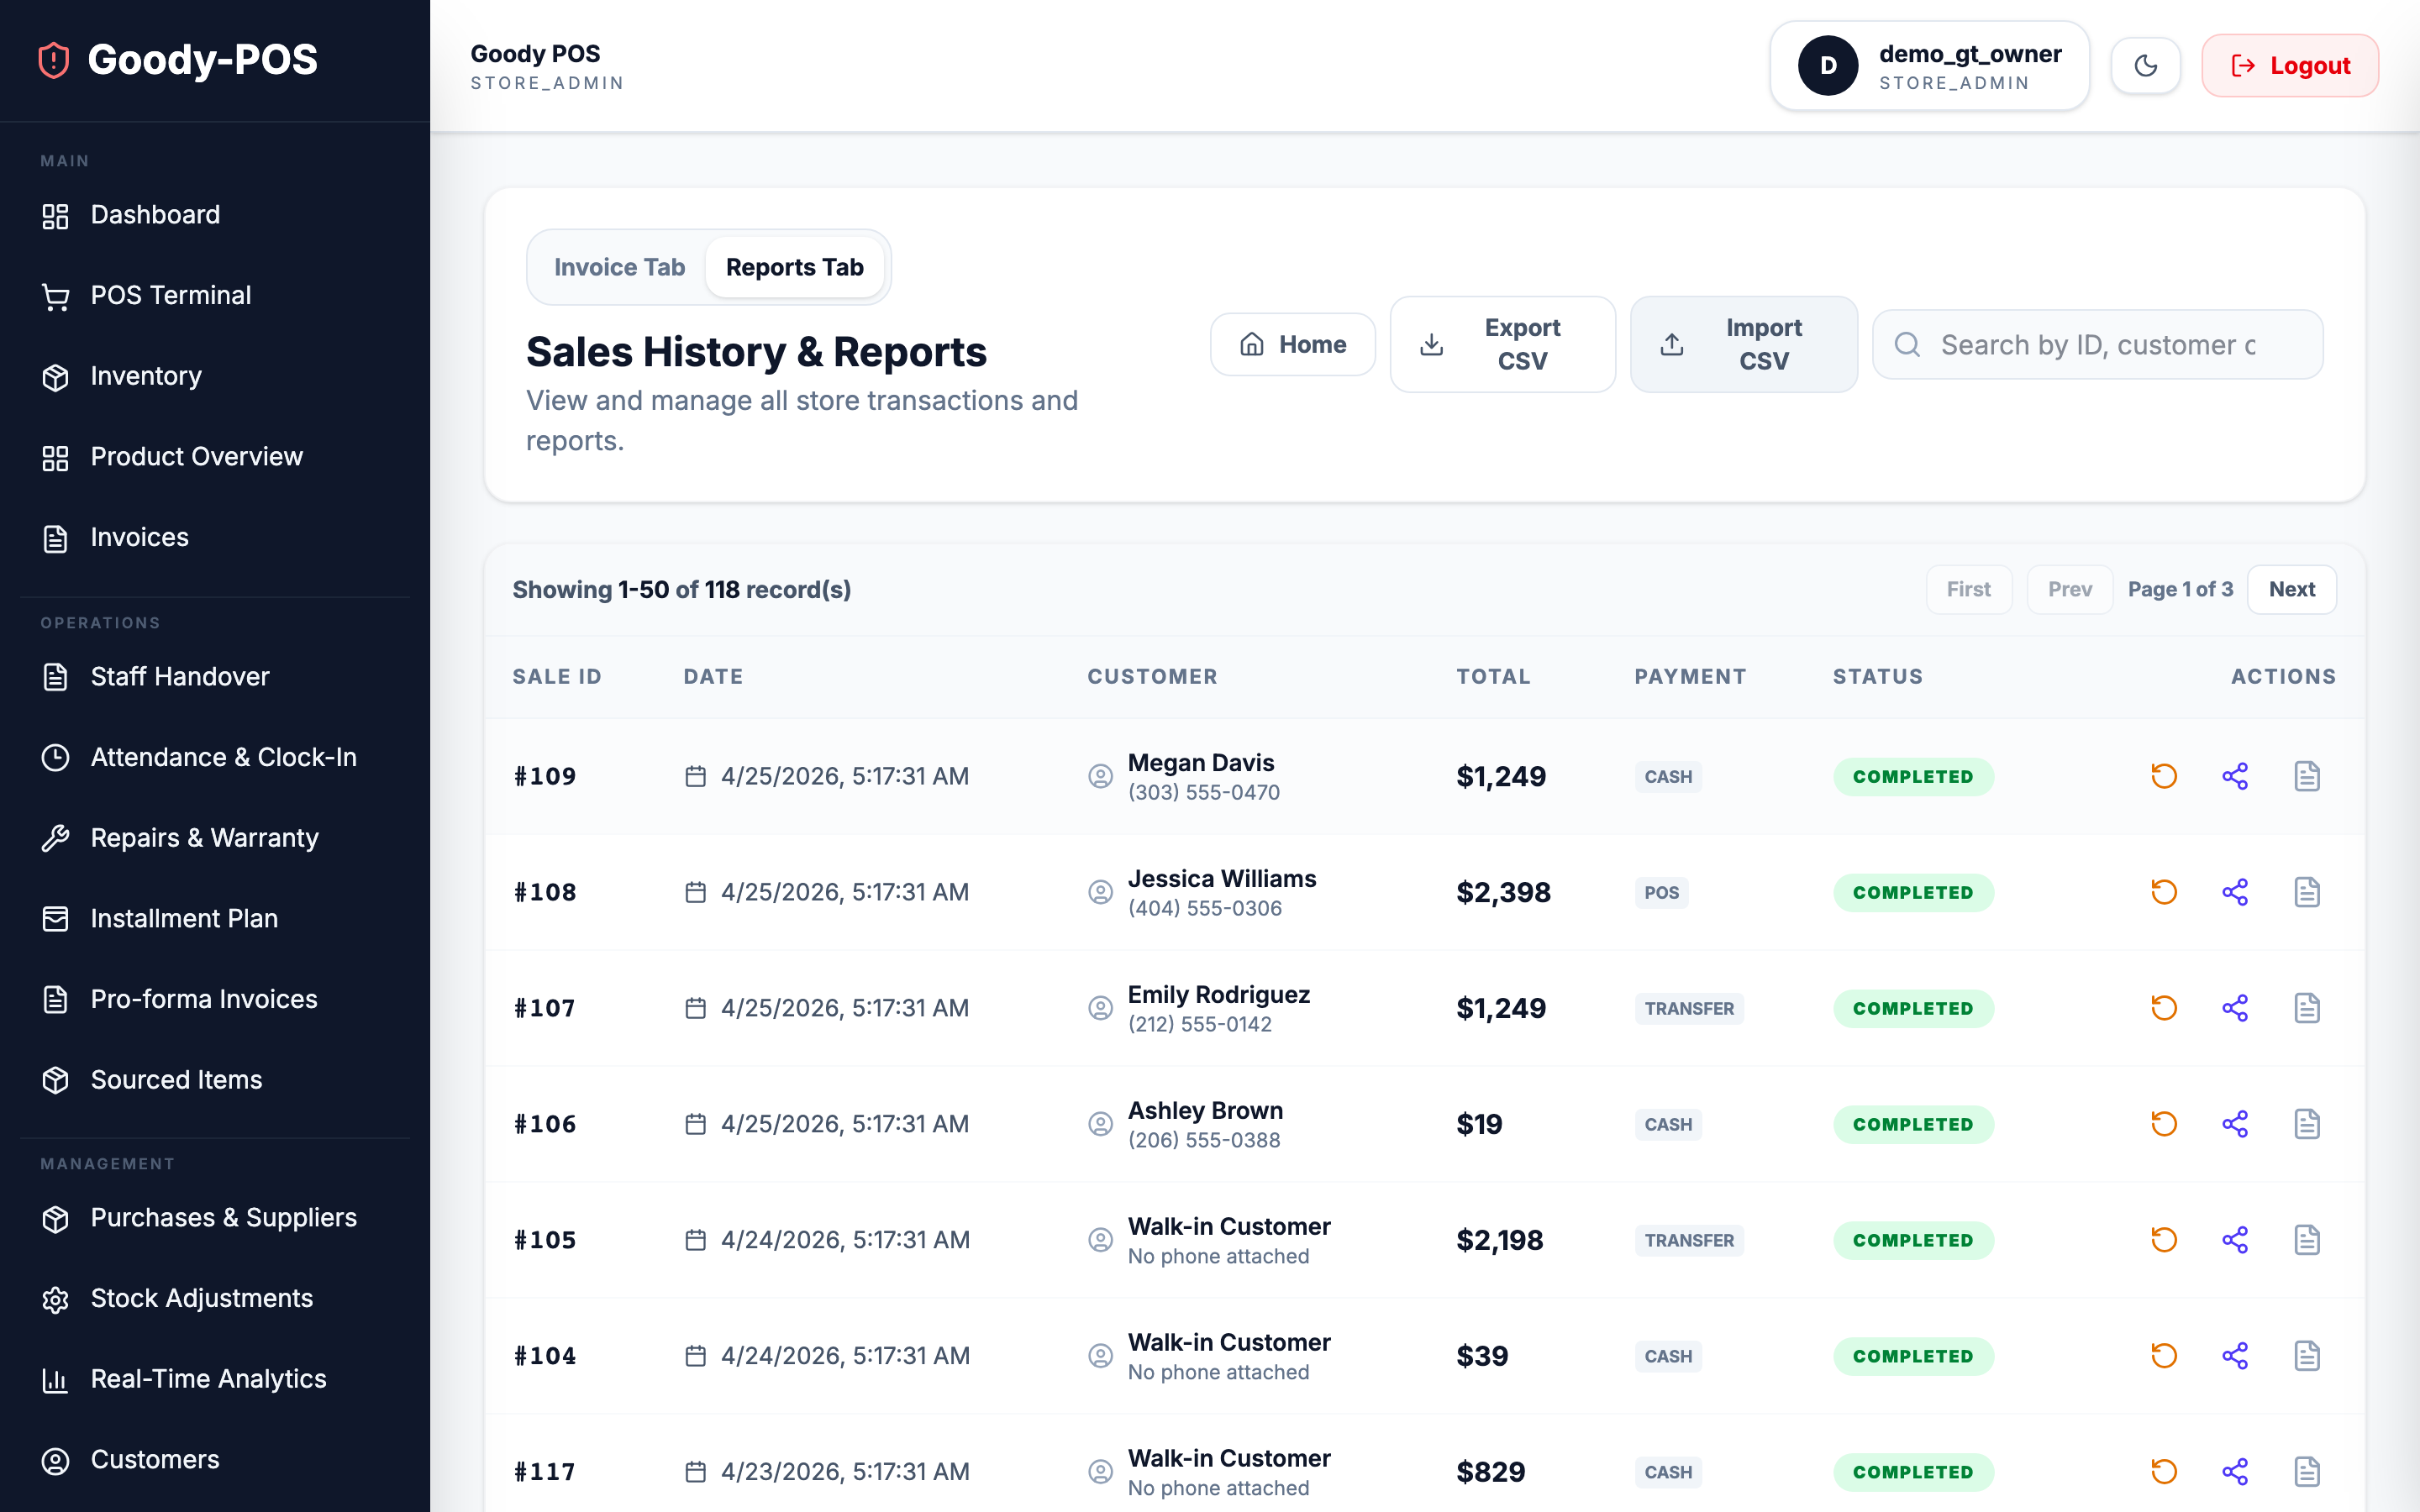
Task: Switch to the Invoice Tab
Action: coord(619,267)
